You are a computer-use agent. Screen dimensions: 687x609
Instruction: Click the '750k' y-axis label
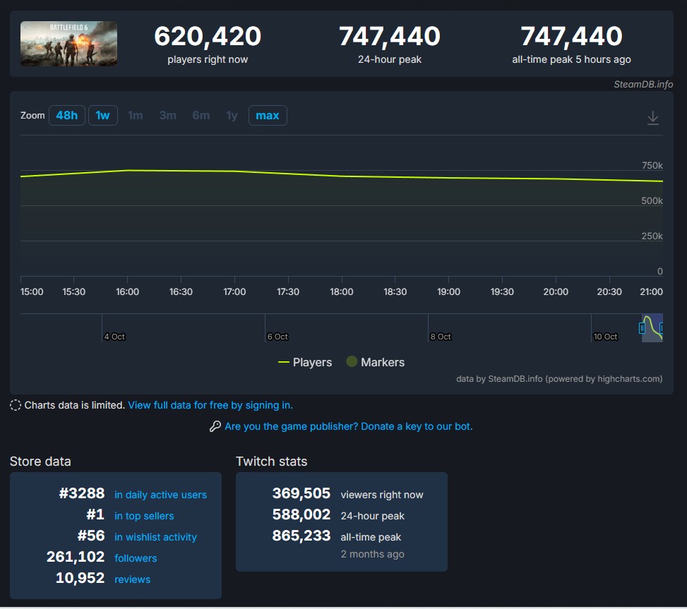652,166
